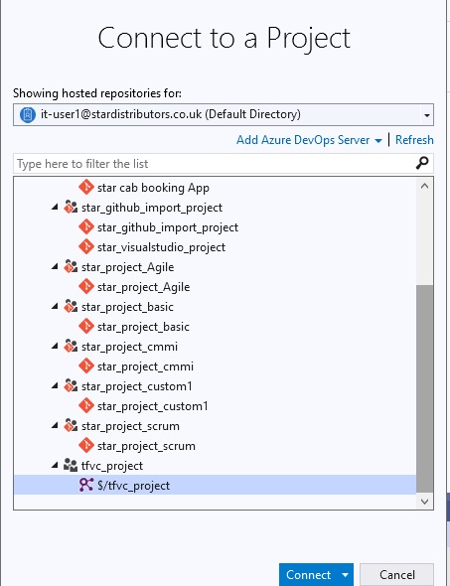The height and width of the screenshot is (586, 450).
Task: Select the star_project_custom1 repository item
Action: click(215, 406)
